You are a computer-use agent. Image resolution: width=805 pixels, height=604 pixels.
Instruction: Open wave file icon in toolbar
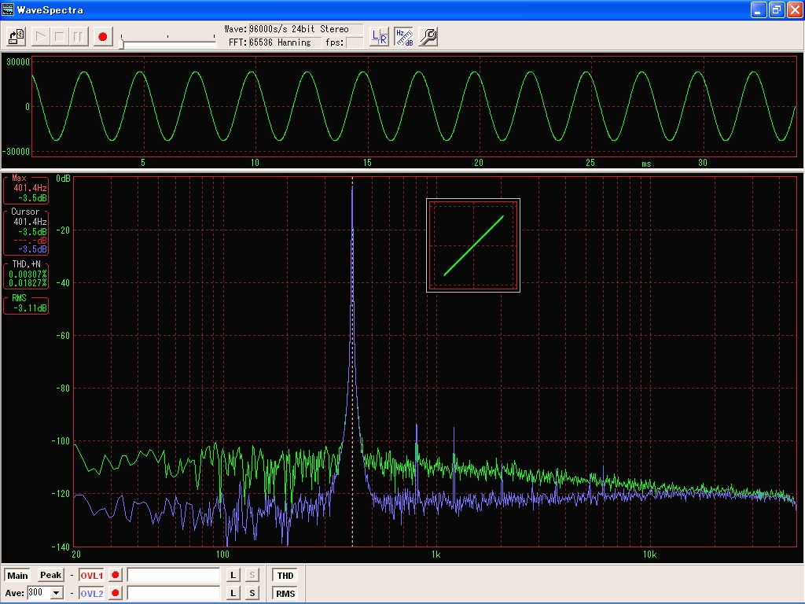click(x=17, y=37)
